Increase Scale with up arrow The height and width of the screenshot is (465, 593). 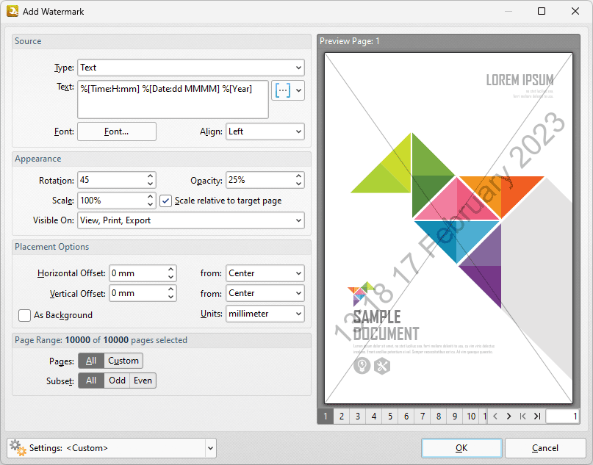(150, 196)
